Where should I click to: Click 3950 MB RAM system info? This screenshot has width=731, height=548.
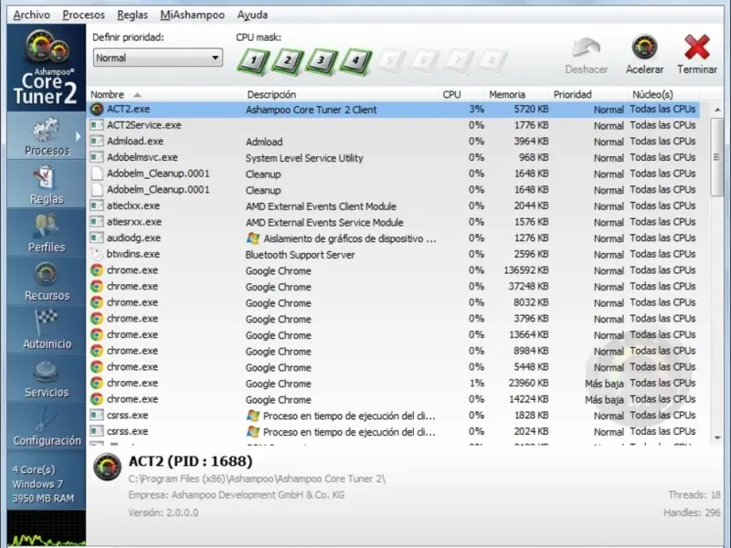click(43, 499)
